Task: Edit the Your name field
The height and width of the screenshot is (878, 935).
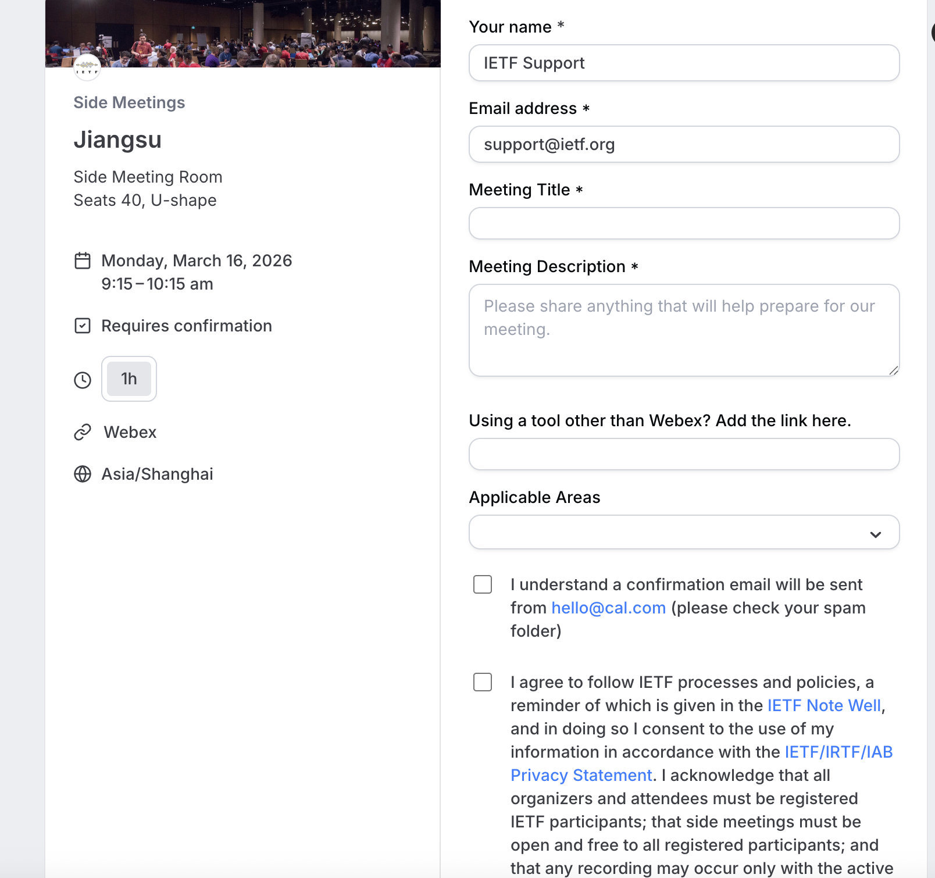Action: [684, 63]
